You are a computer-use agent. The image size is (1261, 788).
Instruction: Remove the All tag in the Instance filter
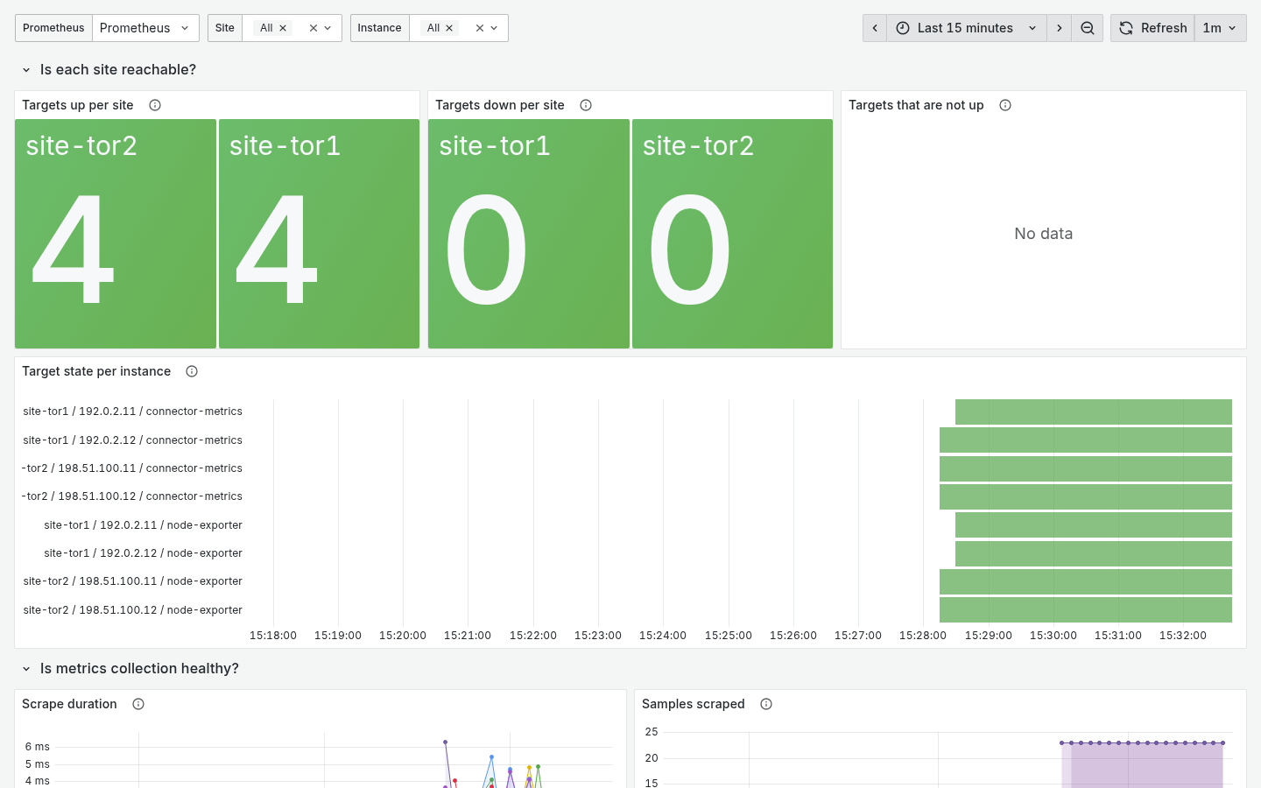click(x=449, y=28)
